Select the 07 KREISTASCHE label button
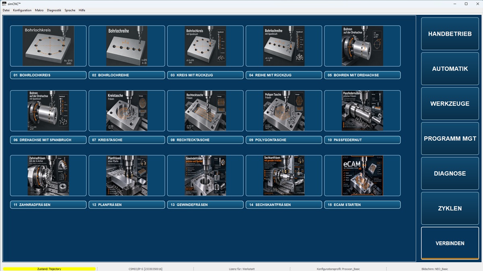 [127, 140]
